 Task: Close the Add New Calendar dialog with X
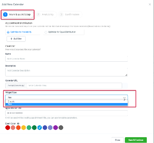[x=150, y=4]
